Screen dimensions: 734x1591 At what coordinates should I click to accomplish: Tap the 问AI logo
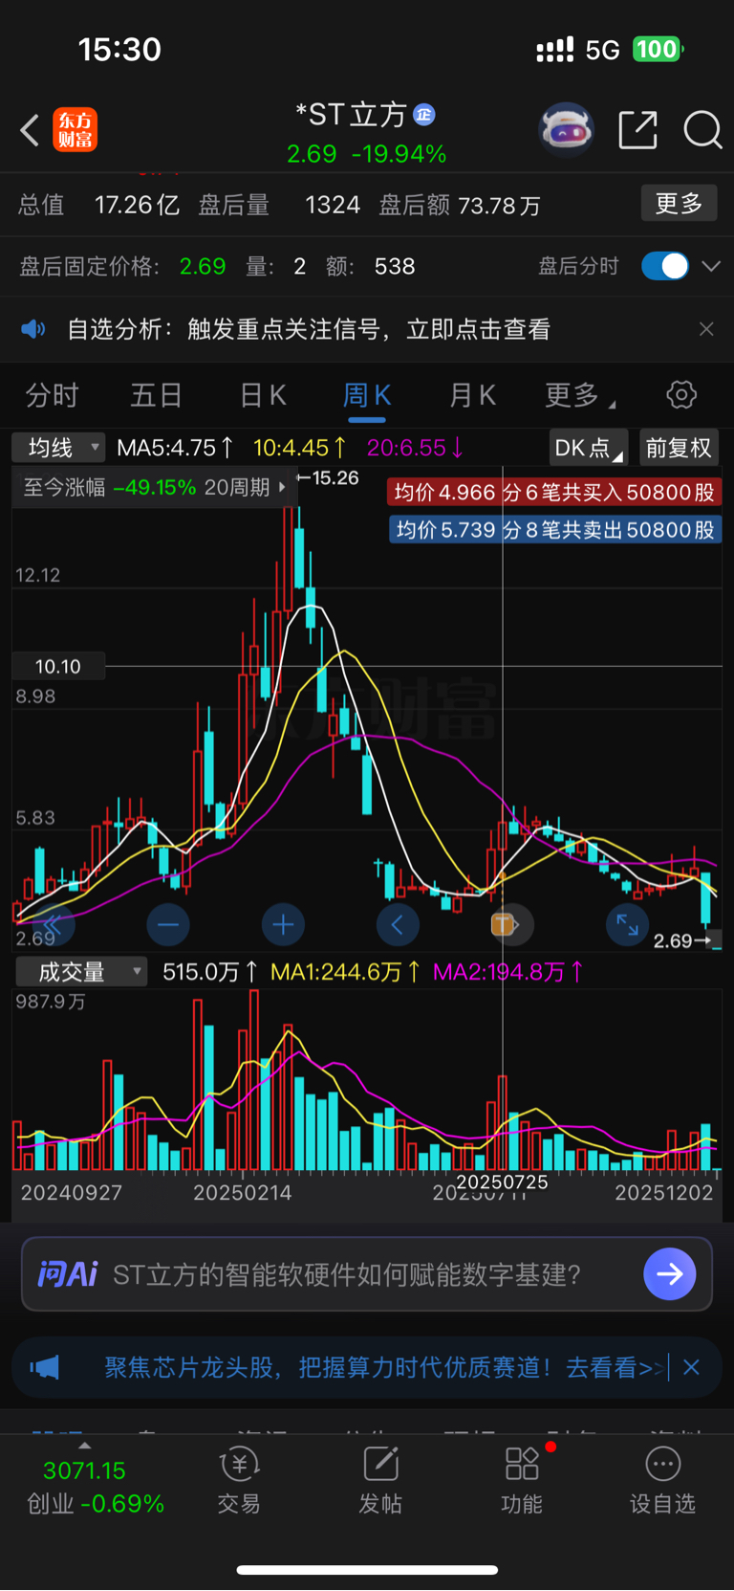68,1274
